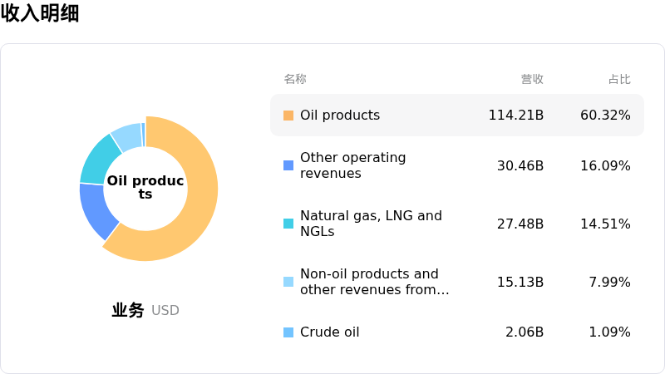Click the 114.21B revenue value
665x374 pixels.
[x=515, y=116]
